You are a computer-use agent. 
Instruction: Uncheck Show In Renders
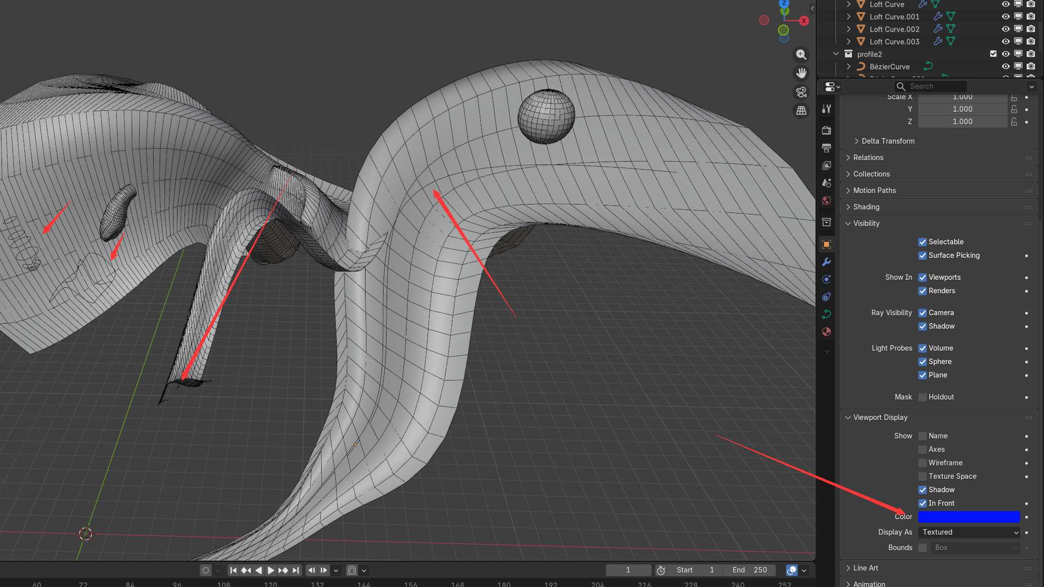coord(922,291)
